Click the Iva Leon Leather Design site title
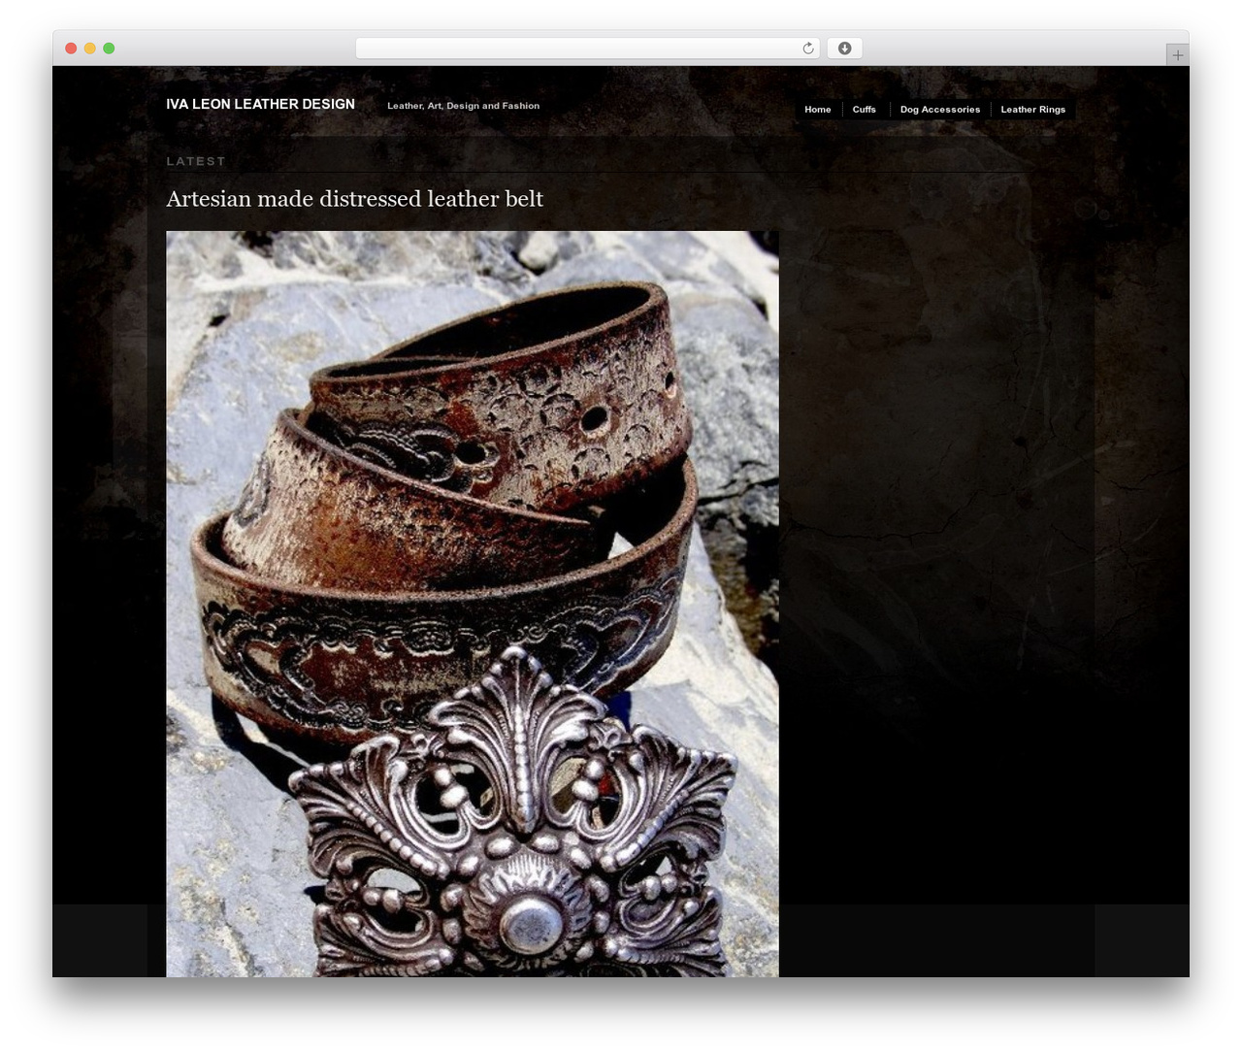 pyautogui.click(x=260, y=104)
